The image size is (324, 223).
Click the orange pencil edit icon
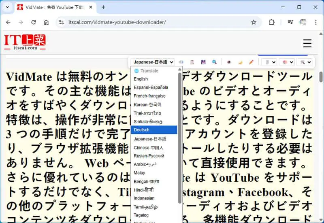point(251,62)
